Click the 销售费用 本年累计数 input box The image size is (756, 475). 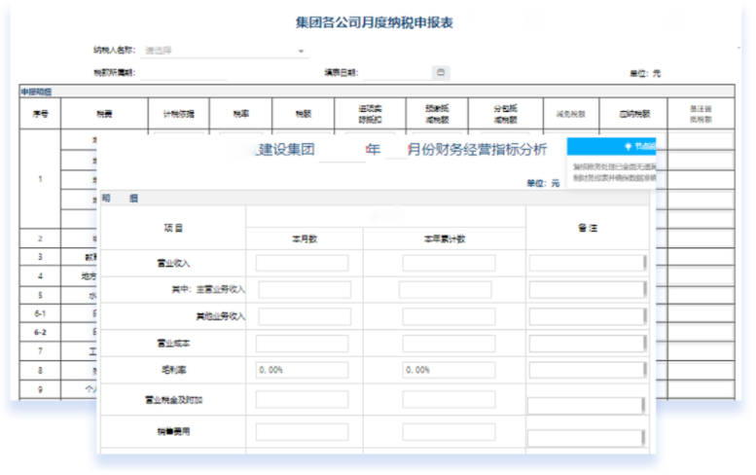(449, 432)
